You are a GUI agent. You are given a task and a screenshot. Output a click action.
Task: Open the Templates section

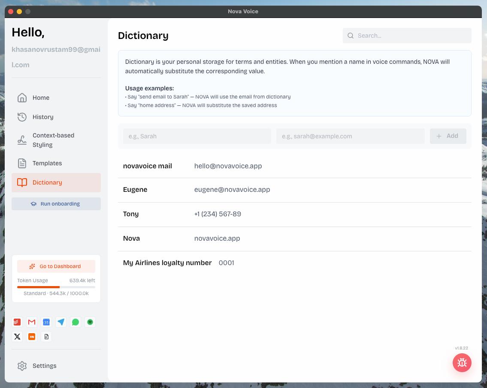pos(47,163)
